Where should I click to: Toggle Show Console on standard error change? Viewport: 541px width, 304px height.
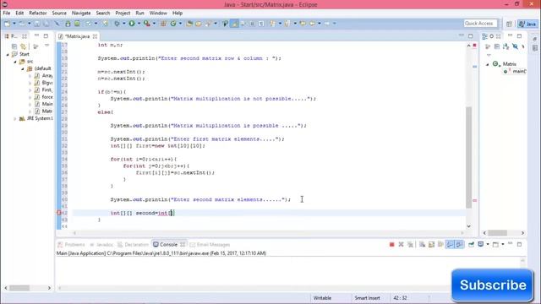point(459,244)
